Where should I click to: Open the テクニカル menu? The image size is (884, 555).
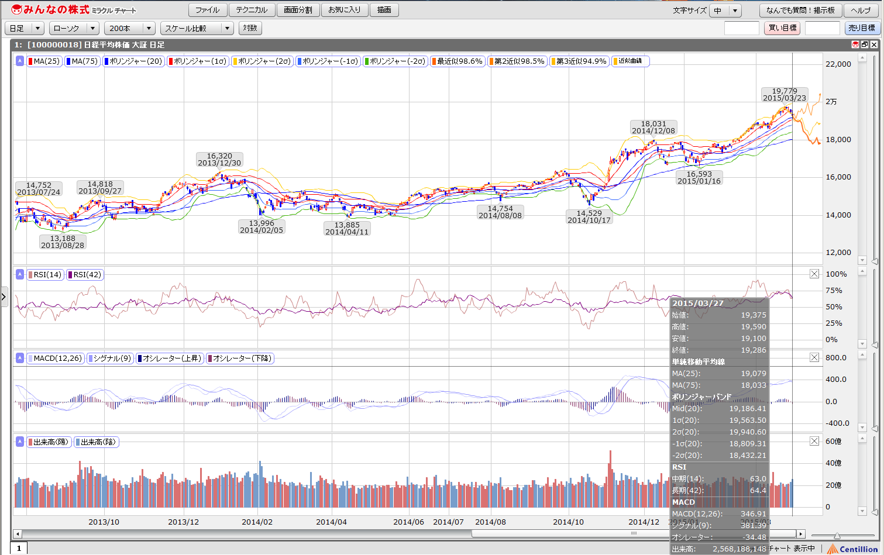(x=252, y=10)
